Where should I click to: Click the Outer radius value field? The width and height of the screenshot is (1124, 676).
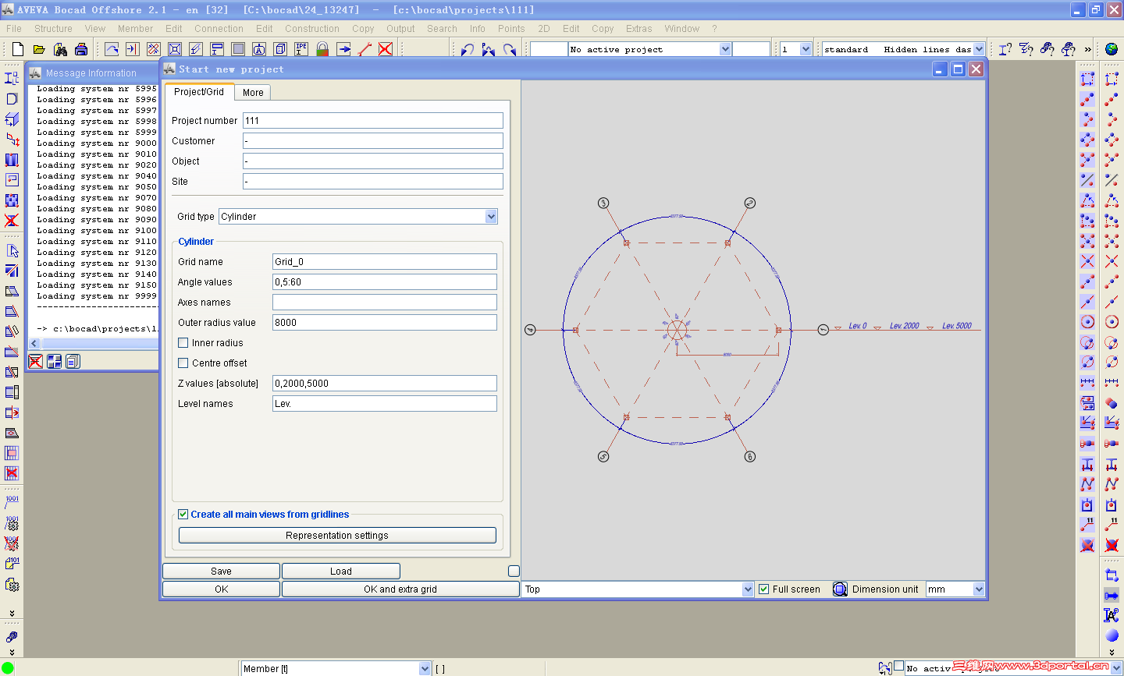385,323
